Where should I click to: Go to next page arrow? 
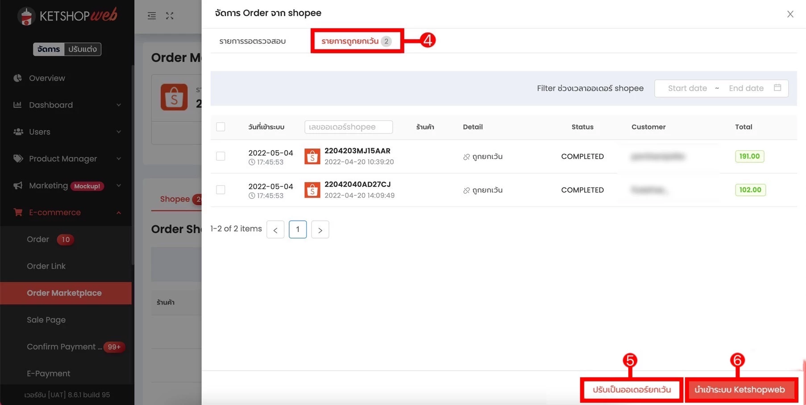coord(320,230)
